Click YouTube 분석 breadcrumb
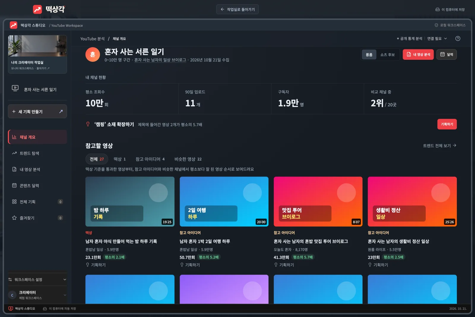 92,39
